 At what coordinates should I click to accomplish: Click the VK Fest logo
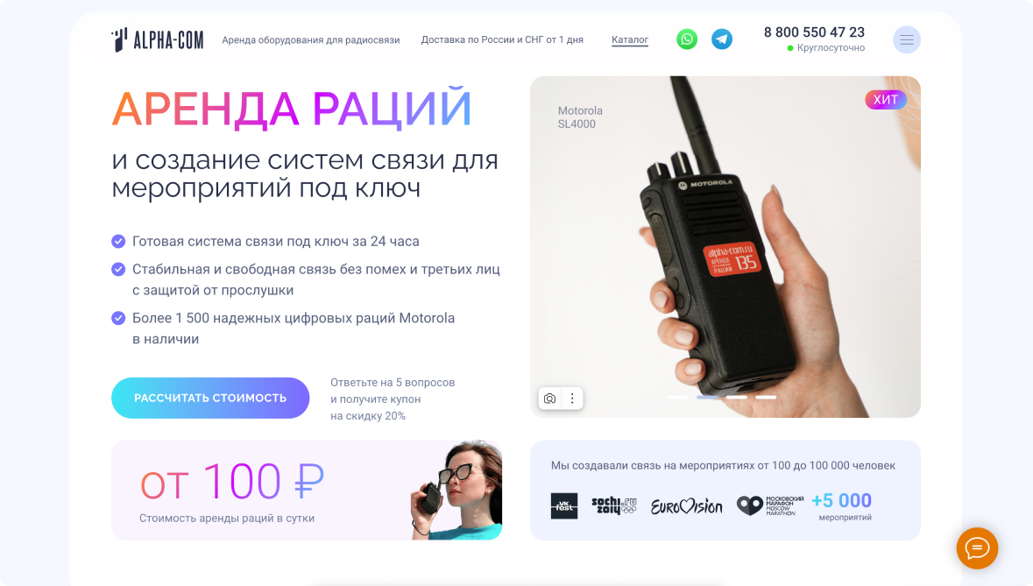coord(564,505)
